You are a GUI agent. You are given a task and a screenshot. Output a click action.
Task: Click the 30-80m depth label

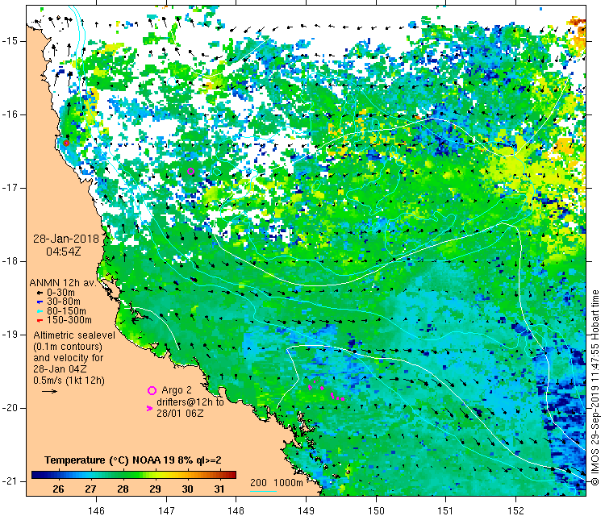click(x=64, y=302)
